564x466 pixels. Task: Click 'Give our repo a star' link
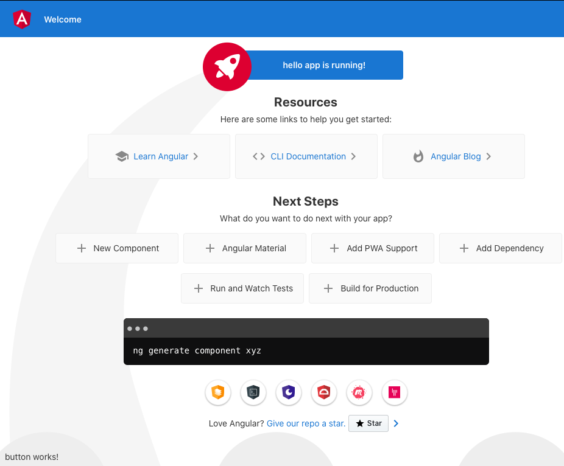[306, 423]
